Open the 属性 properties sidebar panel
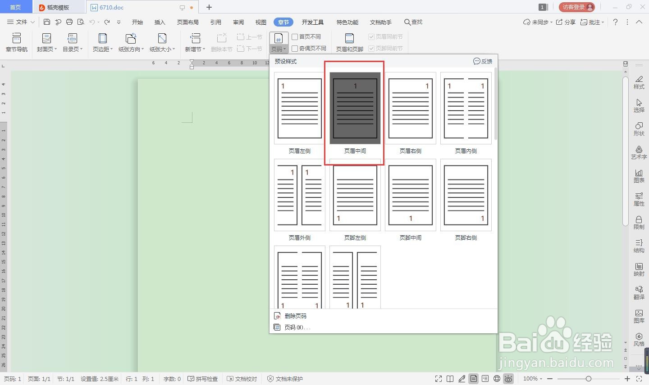Viewport: 649px width, 385px height. [x=639, y=199]
